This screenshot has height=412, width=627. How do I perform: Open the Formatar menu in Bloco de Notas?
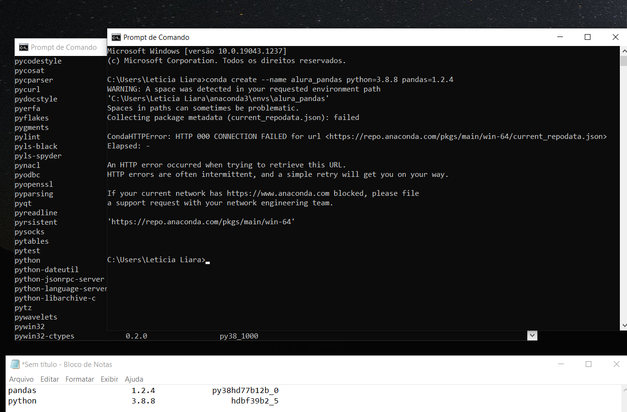tap(80, 379)
